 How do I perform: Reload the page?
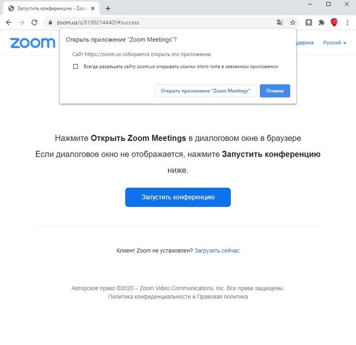click(x=35, y=22)
